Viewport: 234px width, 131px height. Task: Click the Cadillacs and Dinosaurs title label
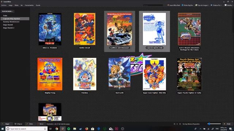[120, 48]
